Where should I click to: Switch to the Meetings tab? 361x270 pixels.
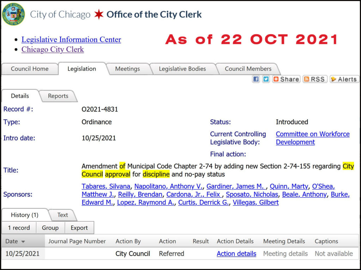(128, 69)
